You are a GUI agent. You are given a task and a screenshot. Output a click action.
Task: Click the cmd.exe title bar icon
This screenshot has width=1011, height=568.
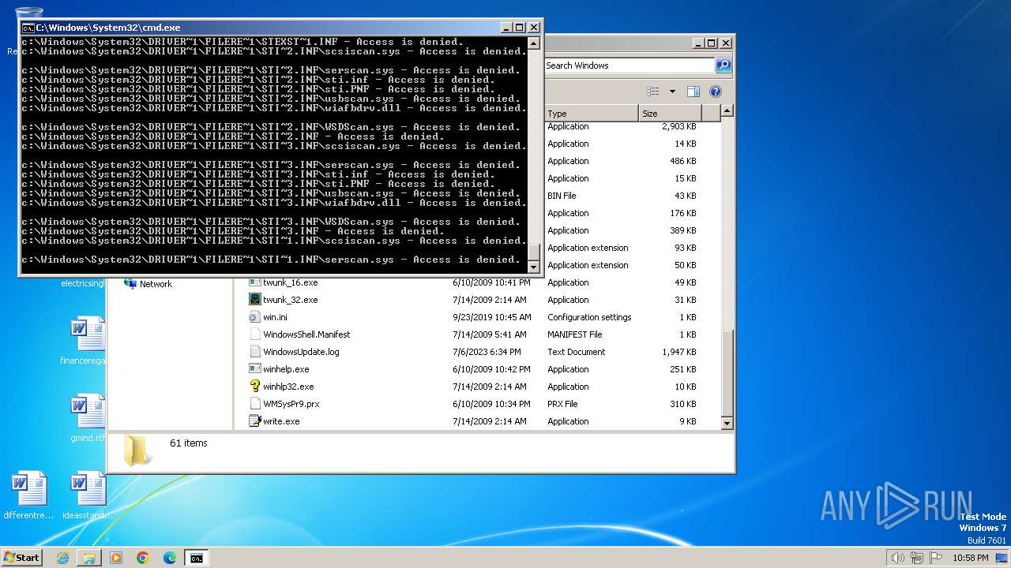click(28, 28)
